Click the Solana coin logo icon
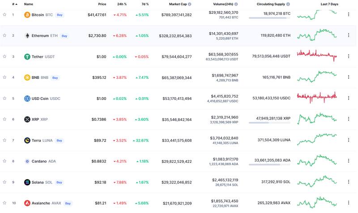Screen dimensions: 358x213 [x=27, y=182]
